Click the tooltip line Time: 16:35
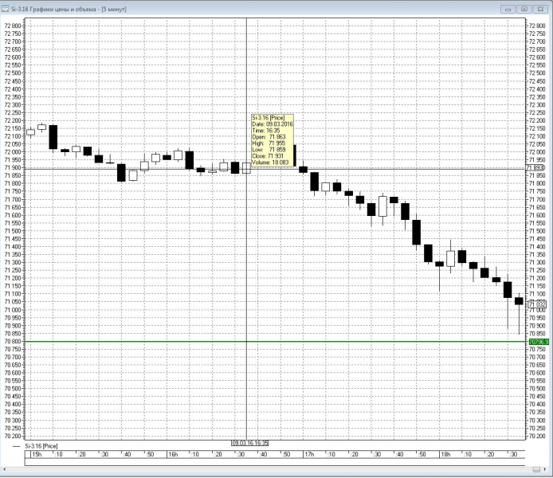Screen dimensions: 553x478 (x=266, y=131)
